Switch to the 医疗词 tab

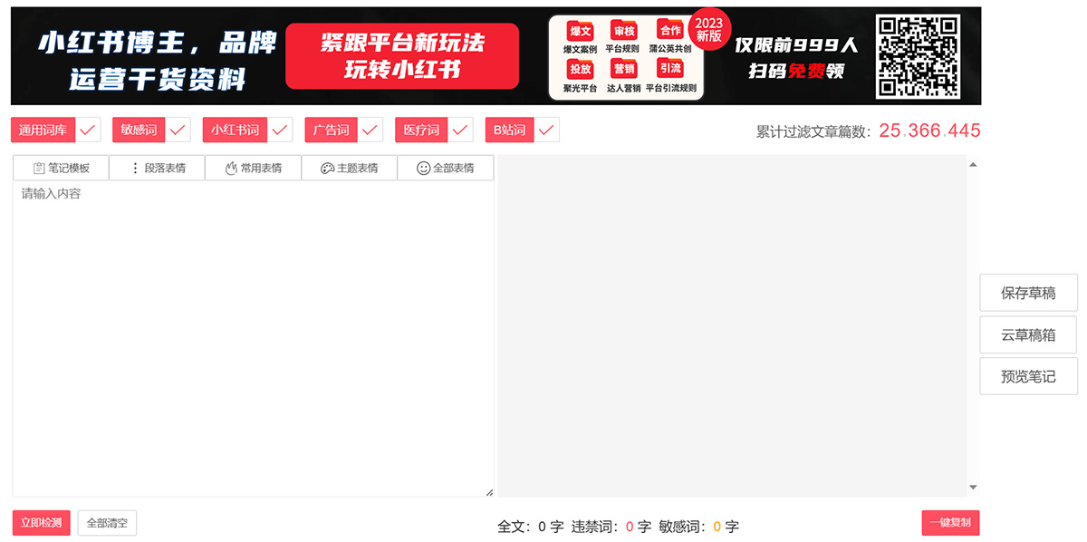click(x=420, y=130)
